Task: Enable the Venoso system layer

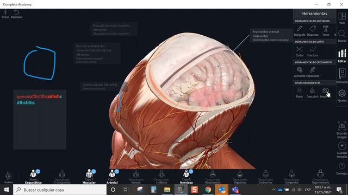Action: (x=136, y=176)
